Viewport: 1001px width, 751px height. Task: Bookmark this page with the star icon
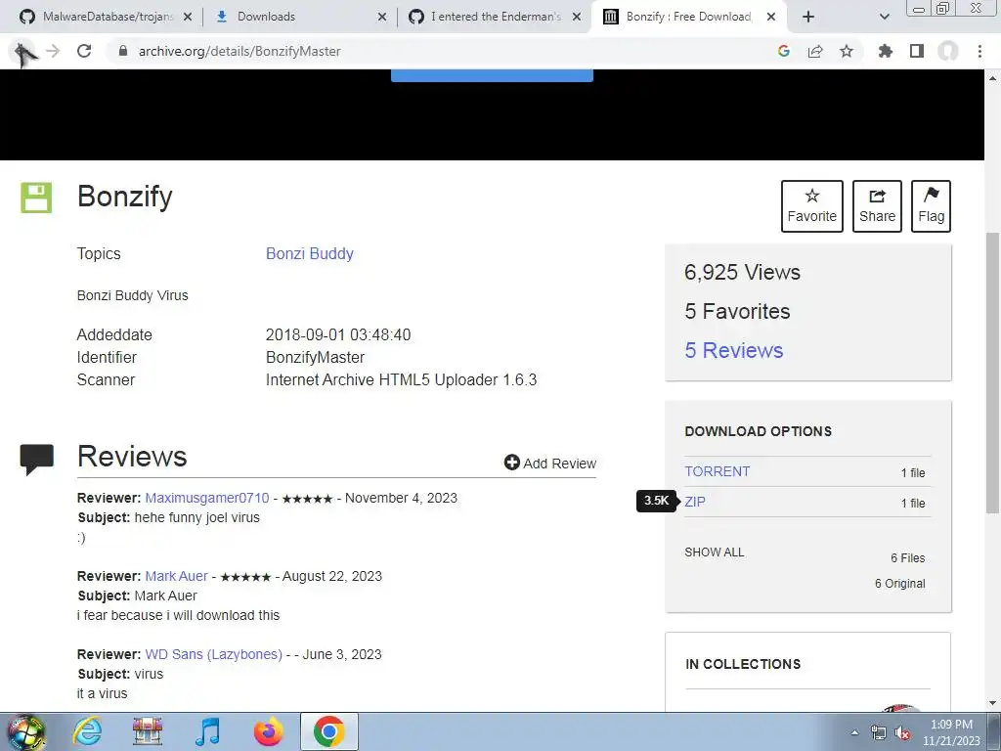pyautogui.click(x=847, y=51)
